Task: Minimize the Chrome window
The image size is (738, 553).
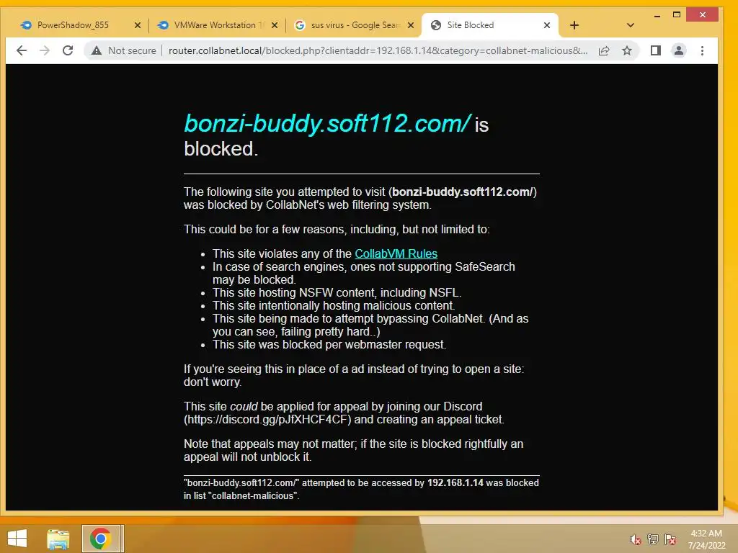Action: point(657,15)
